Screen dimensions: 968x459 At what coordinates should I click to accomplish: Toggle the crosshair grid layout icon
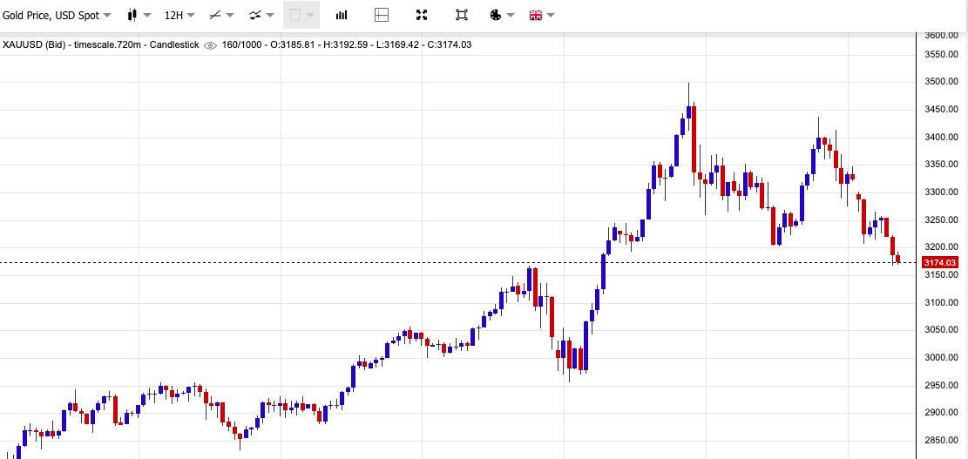tap(382, 15)
